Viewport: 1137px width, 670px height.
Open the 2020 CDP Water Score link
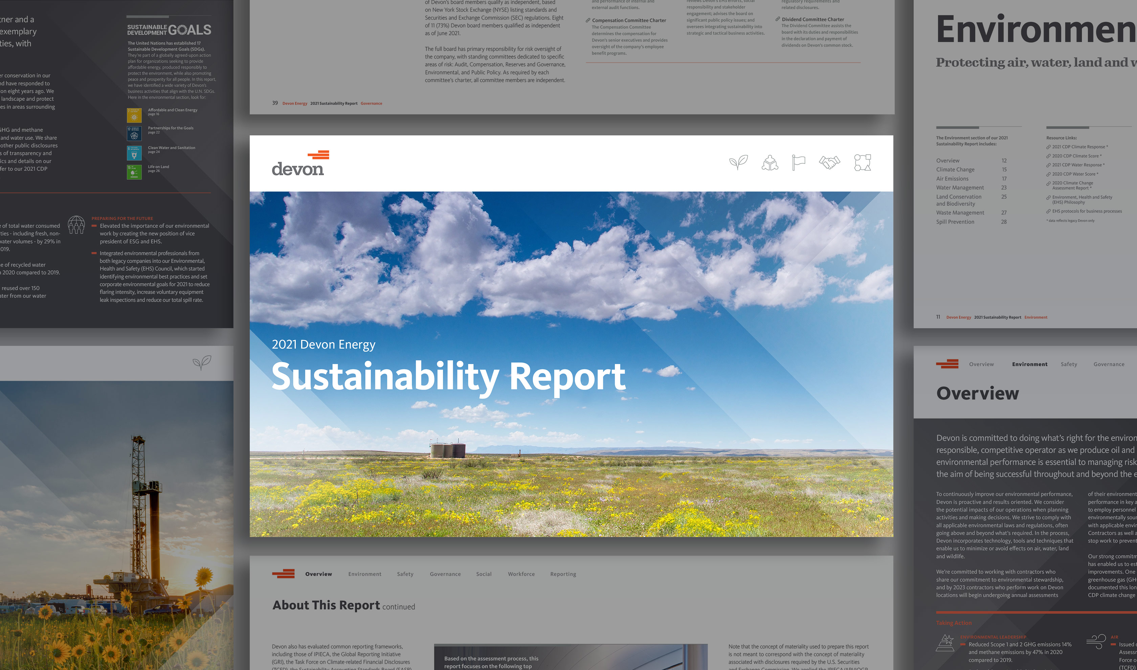point(1075,174)
